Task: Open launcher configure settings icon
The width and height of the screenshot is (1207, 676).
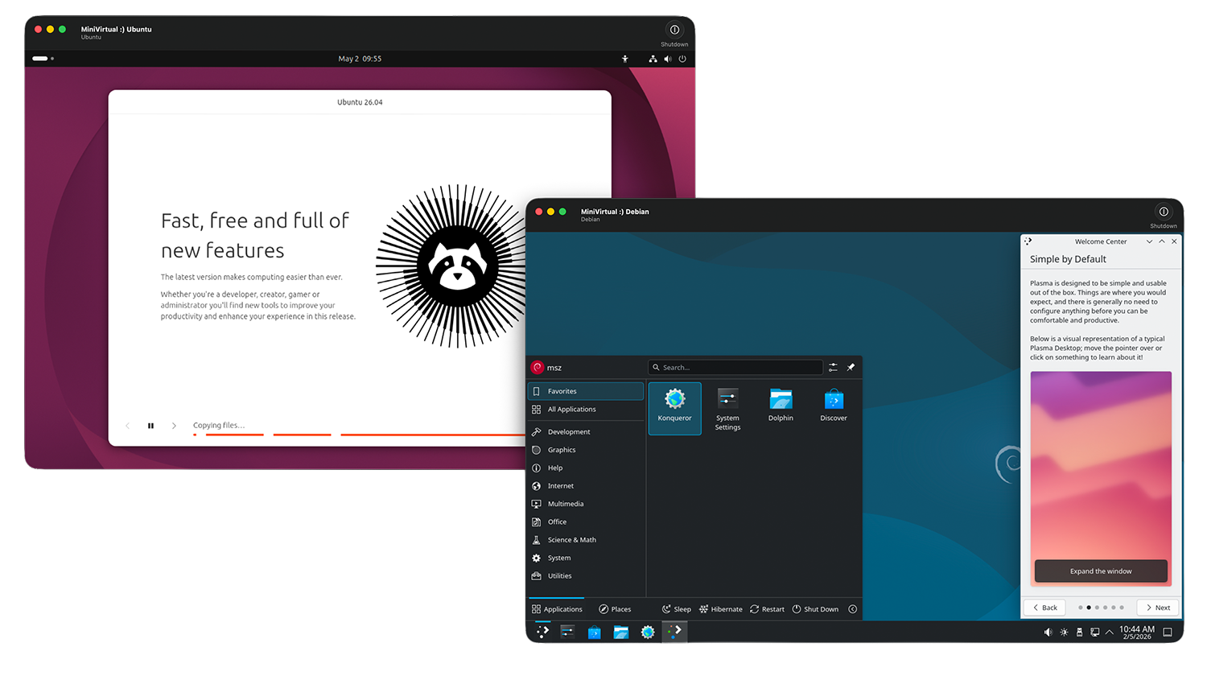Action: pyautogui.click(x=833, y=368)
